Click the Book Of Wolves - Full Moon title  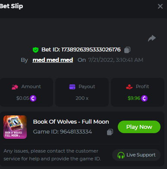click(71, 122)
